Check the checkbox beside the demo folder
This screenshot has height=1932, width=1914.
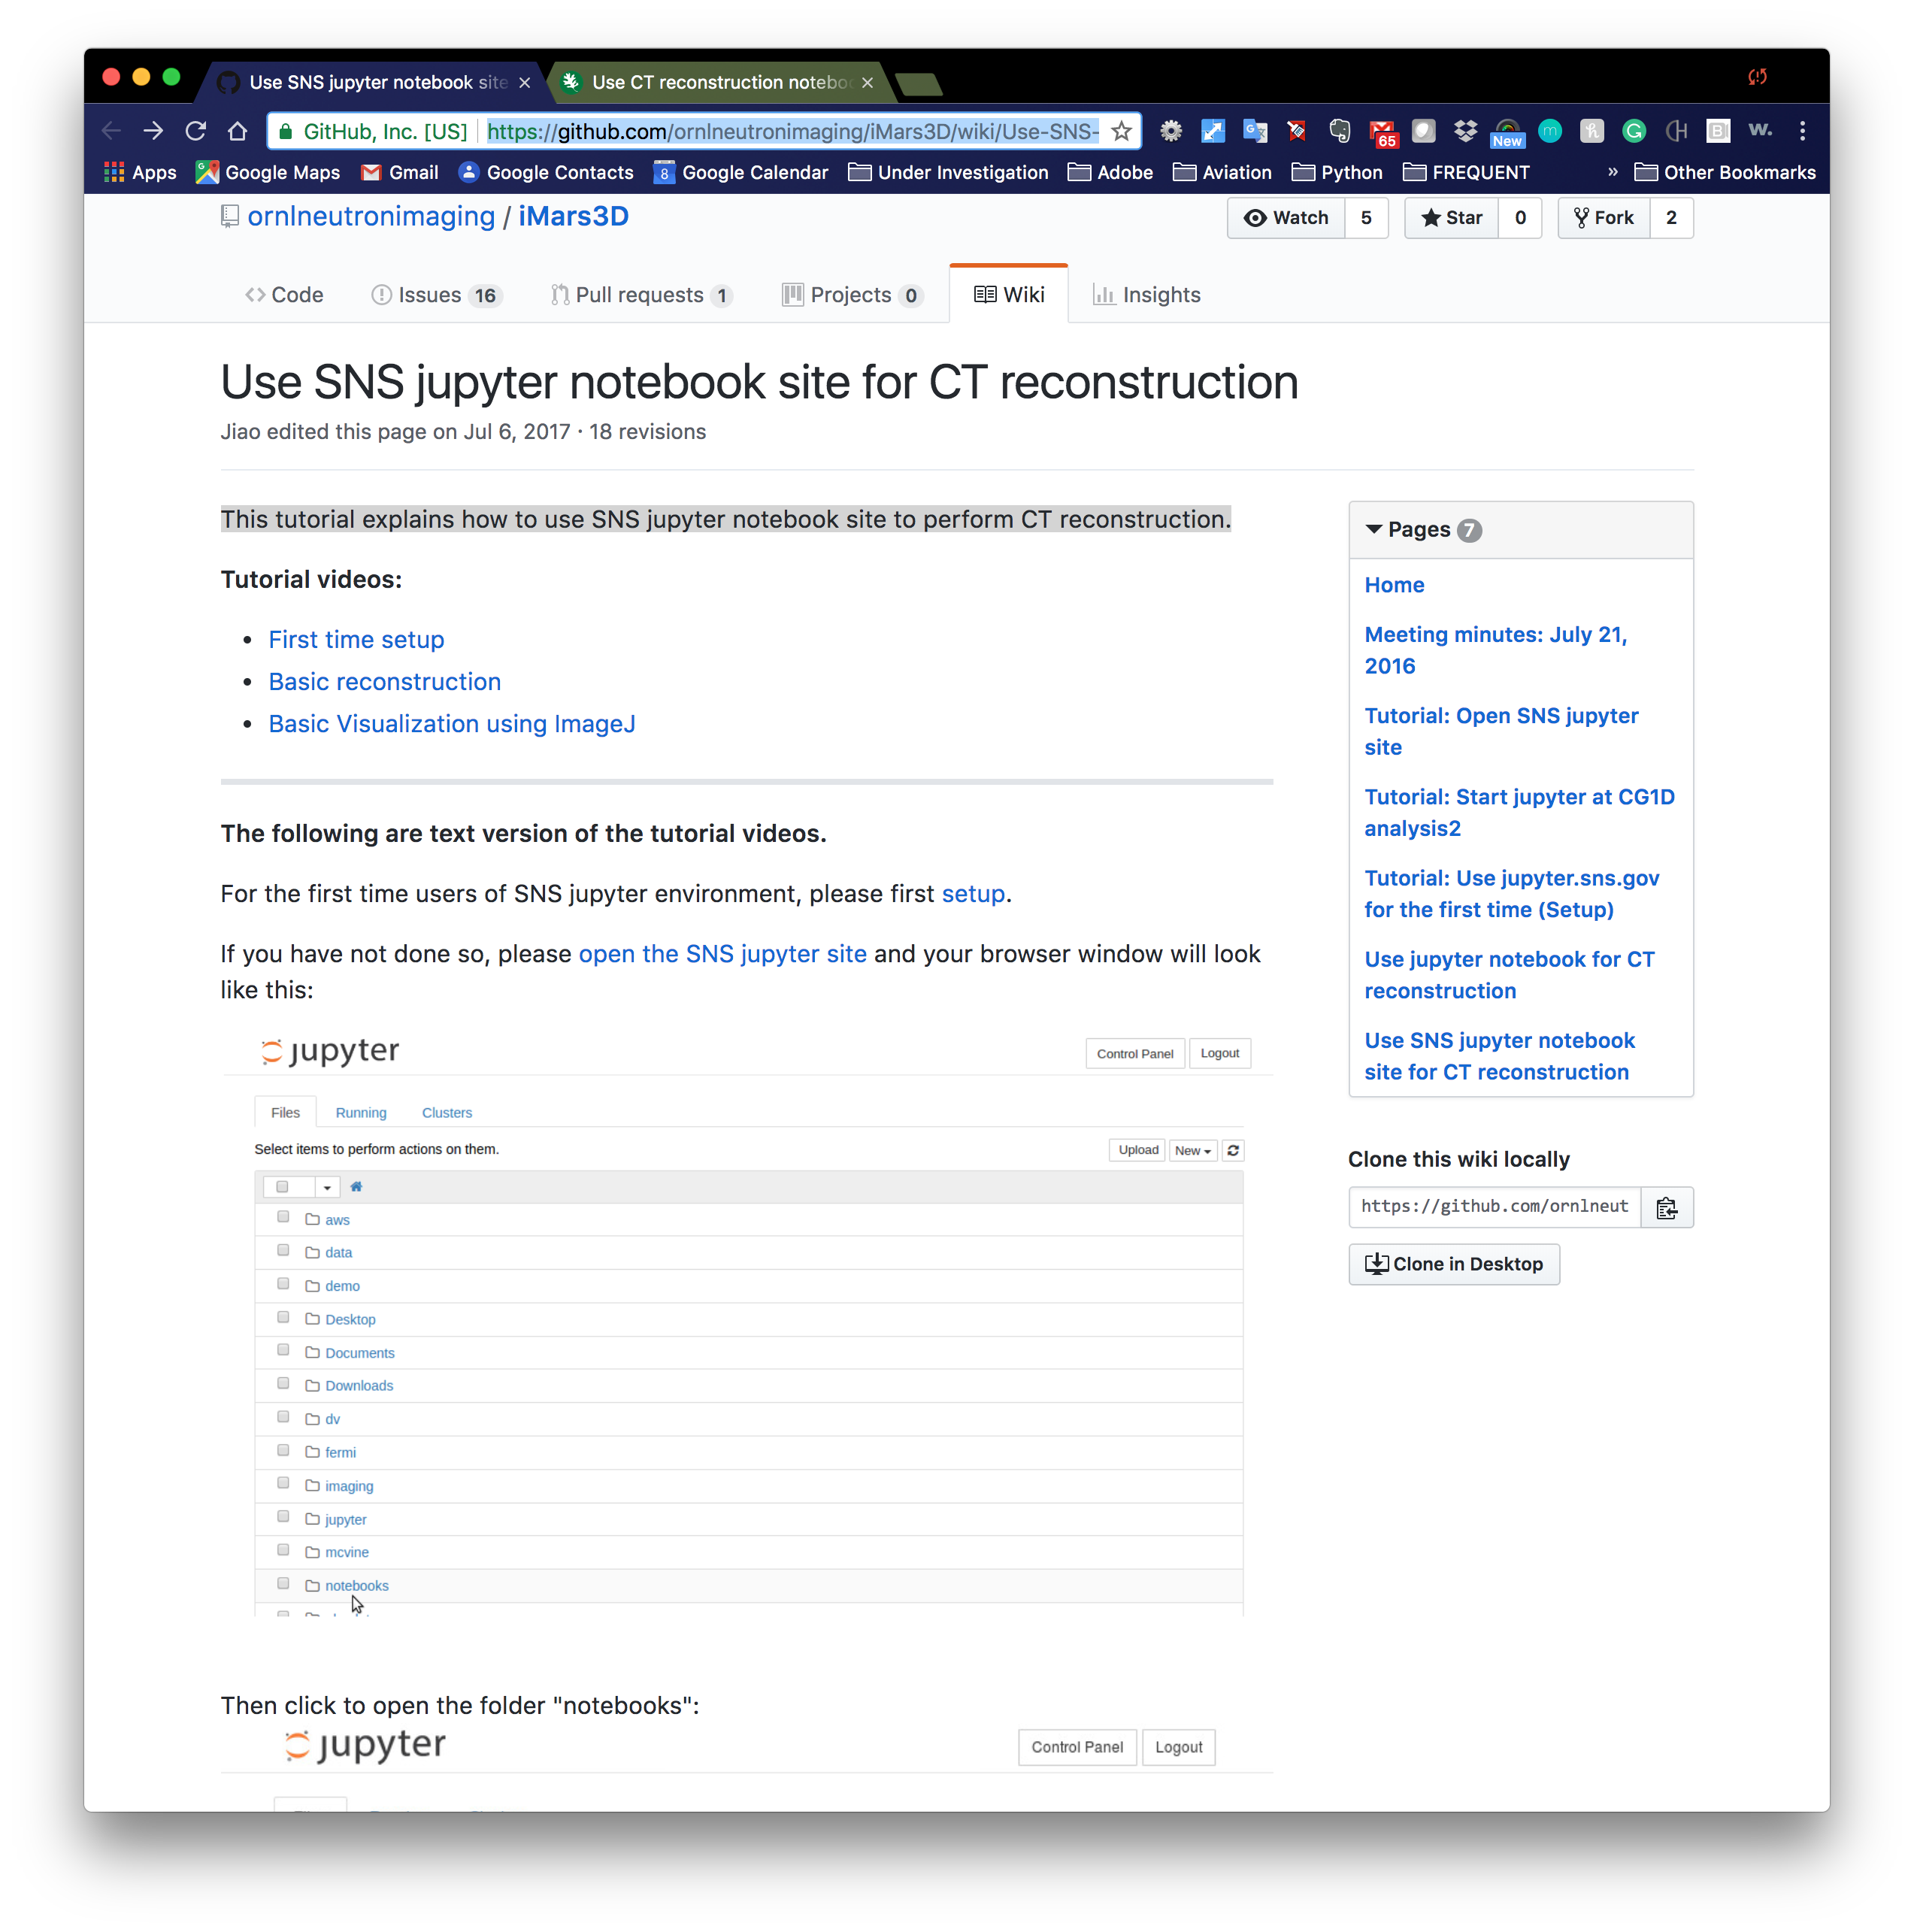pyautogui.click(x=283, y=1284)
